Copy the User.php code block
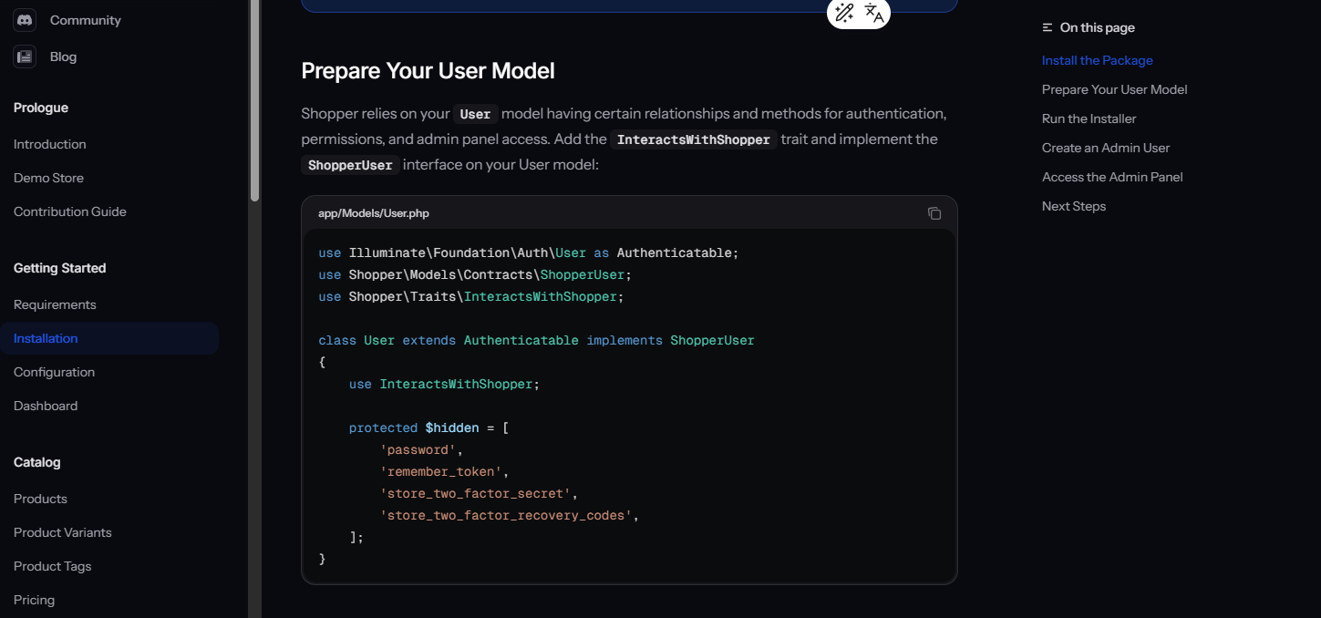1321x618 pixels. pos(934,213)
